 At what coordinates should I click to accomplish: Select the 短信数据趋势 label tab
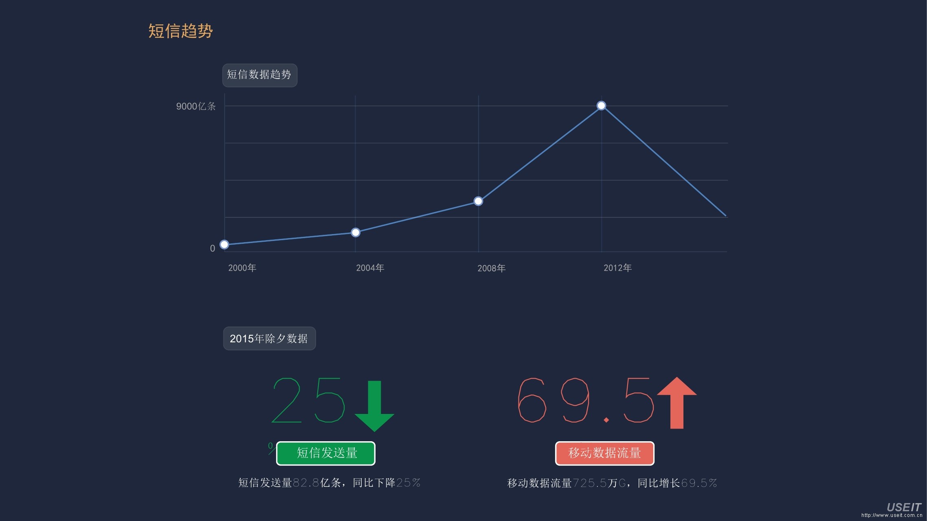tap(259, 75)
